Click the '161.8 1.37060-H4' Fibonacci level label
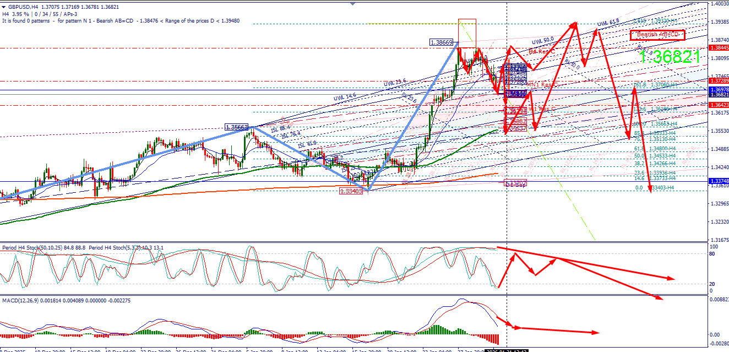The image size is (729, 352). click(x=655, y=85)
